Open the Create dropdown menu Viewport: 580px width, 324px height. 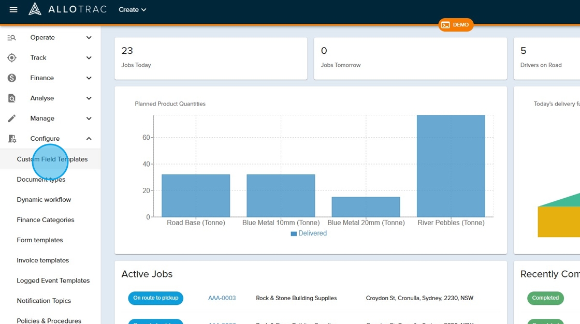tap(132, 10)
